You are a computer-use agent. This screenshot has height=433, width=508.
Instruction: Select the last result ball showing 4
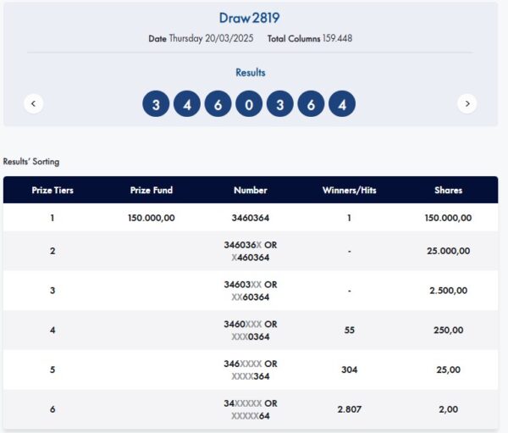342,104
